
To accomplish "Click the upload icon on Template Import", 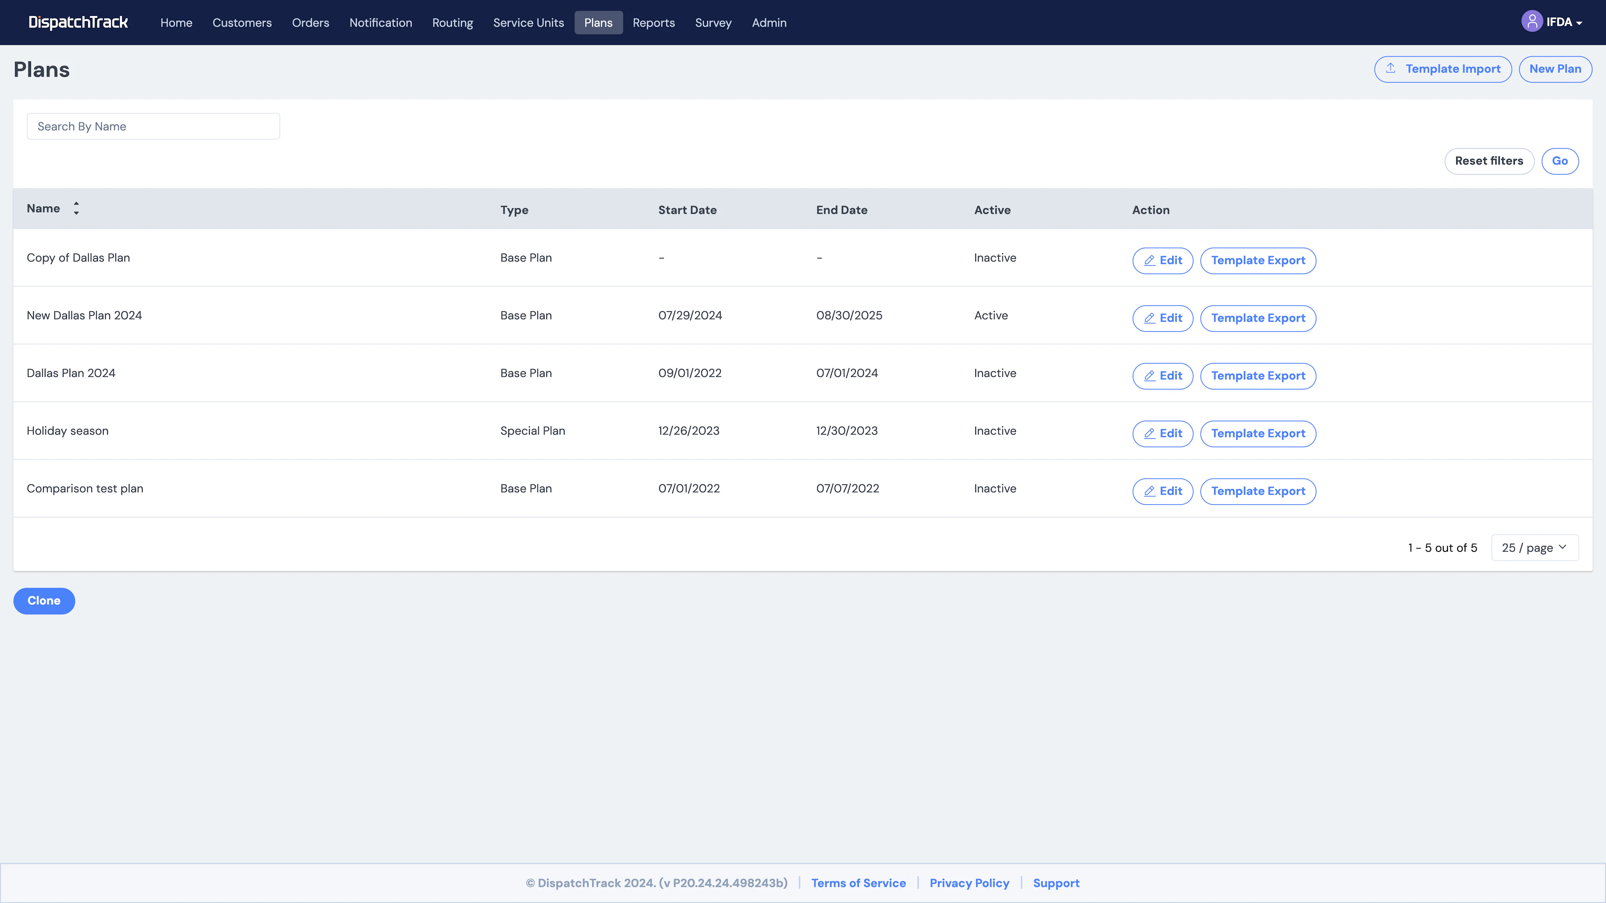I will coord(1391,69).
